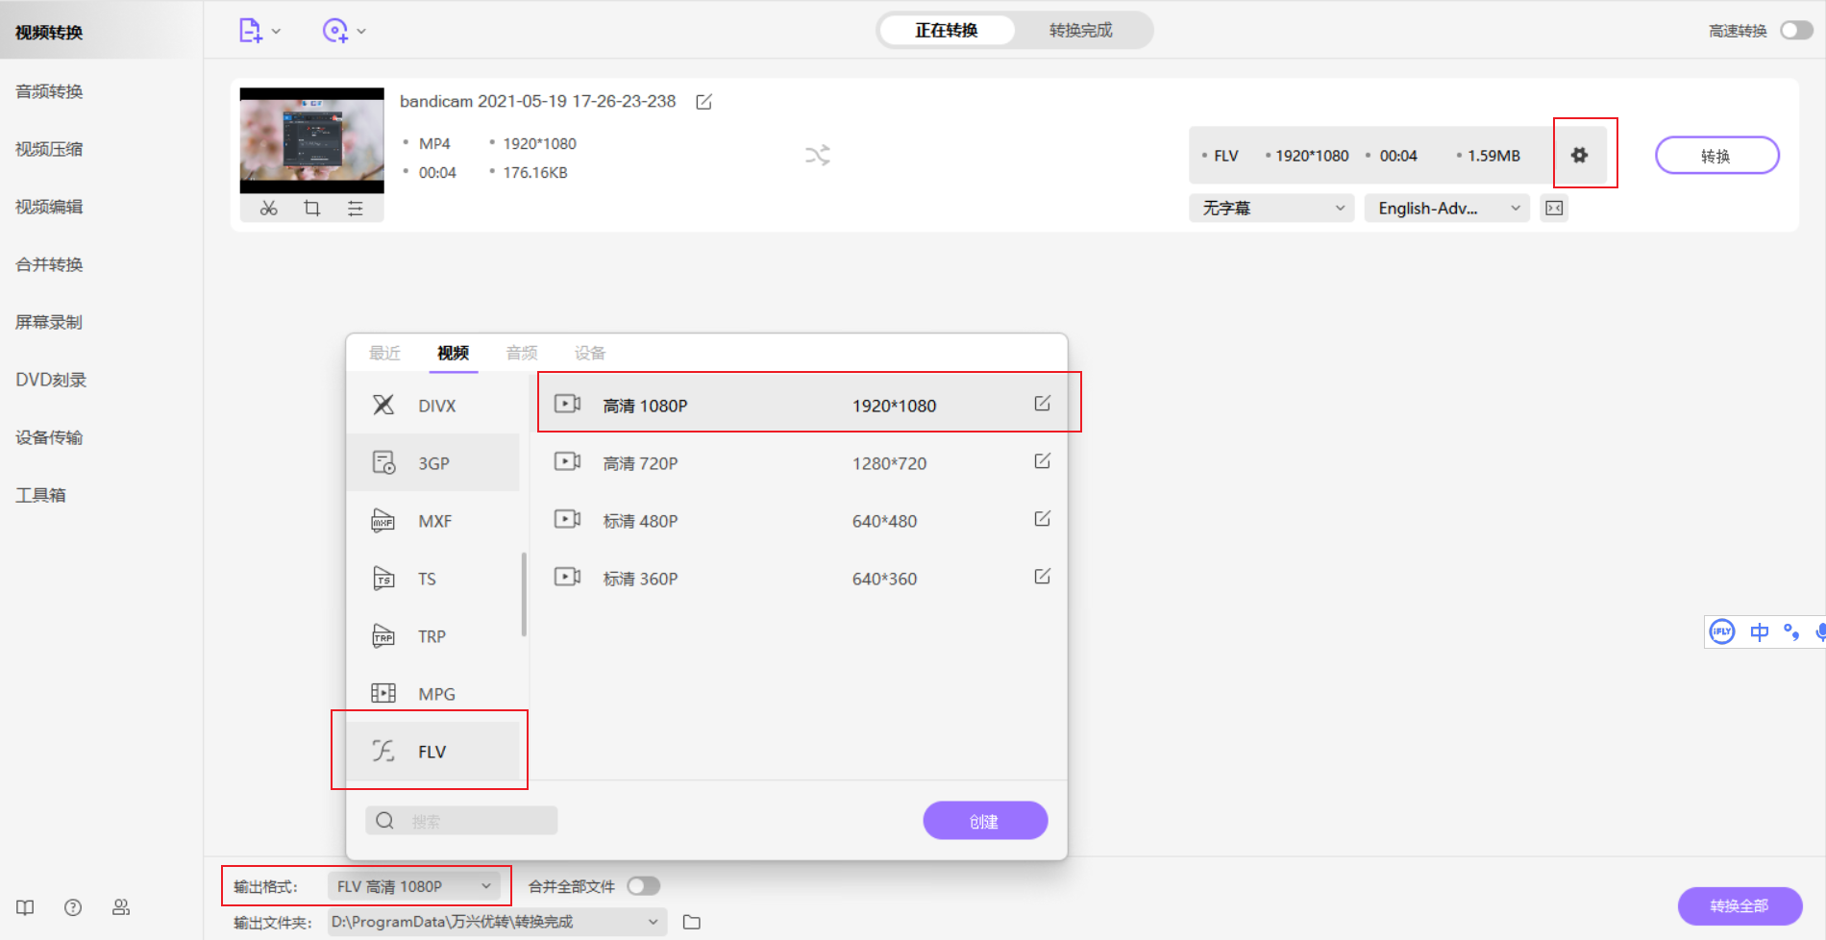Switch to the 音频 format tab
This screenshot has width=1826, height=940.
(522, 353)
